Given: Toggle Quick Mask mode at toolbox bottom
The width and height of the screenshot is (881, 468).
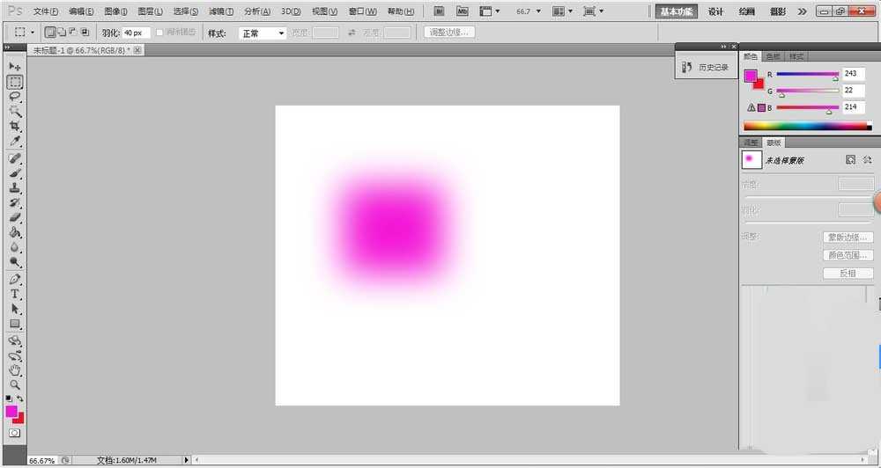Looking at the screenshot, I should 15,434.
